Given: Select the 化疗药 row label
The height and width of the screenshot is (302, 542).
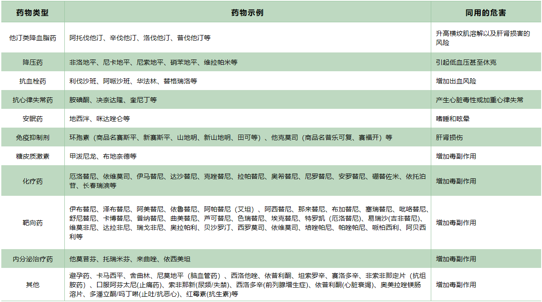Looking at the screenshot, I should [x=32, y=181].
